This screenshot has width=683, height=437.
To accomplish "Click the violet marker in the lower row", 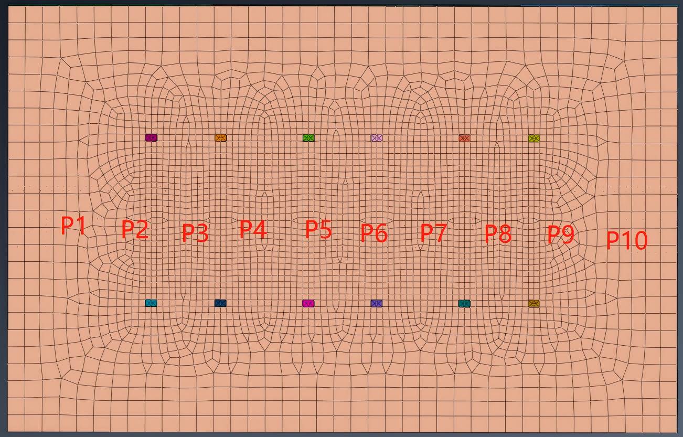I will pyautogui.click(x=377, y=304).
